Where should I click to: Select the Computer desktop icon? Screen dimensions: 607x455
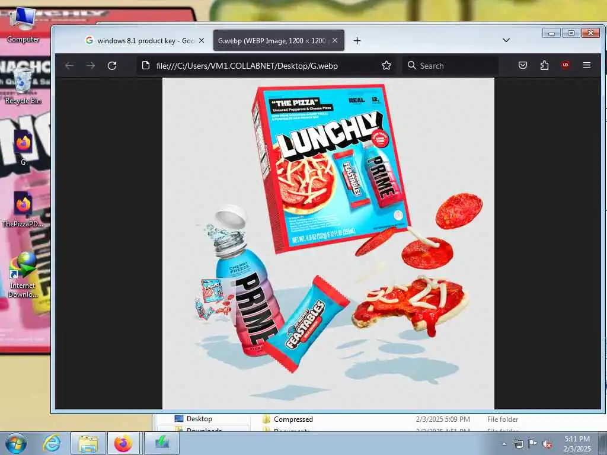23,24
